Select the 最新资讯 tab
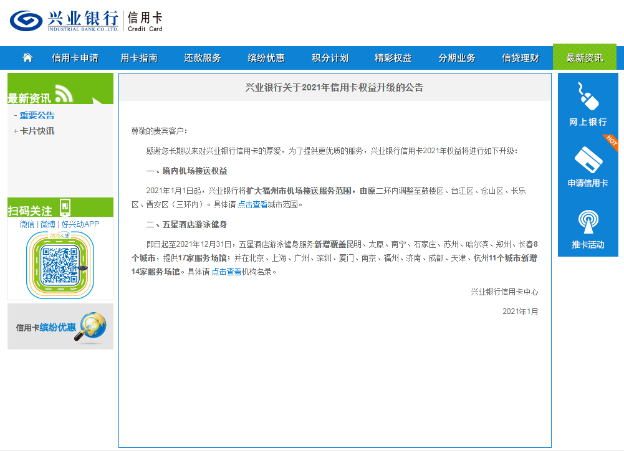624x451 pixels. [x=585, y=58]
